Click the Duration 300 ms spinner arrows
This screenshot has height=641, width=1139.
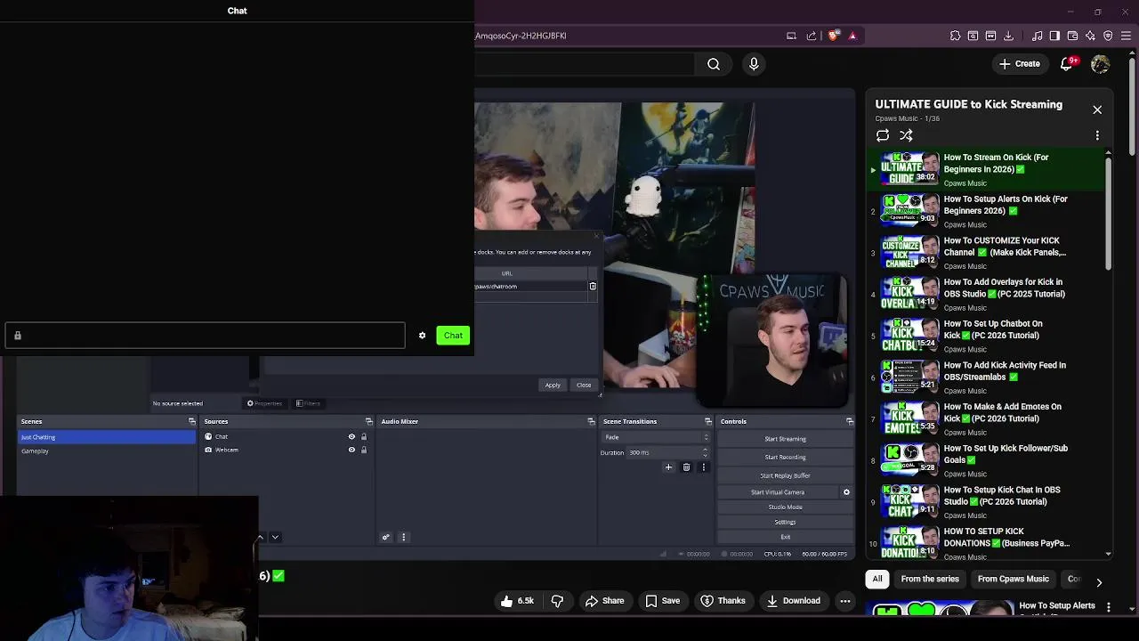click(x=705, y=452)
